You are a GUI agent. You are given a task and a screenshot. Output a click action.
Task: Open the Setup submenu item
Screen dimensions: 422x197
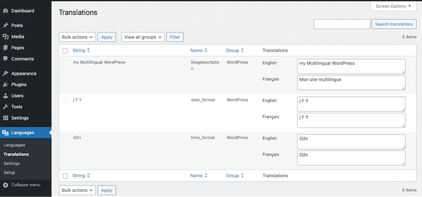click(x=9, y=173)
